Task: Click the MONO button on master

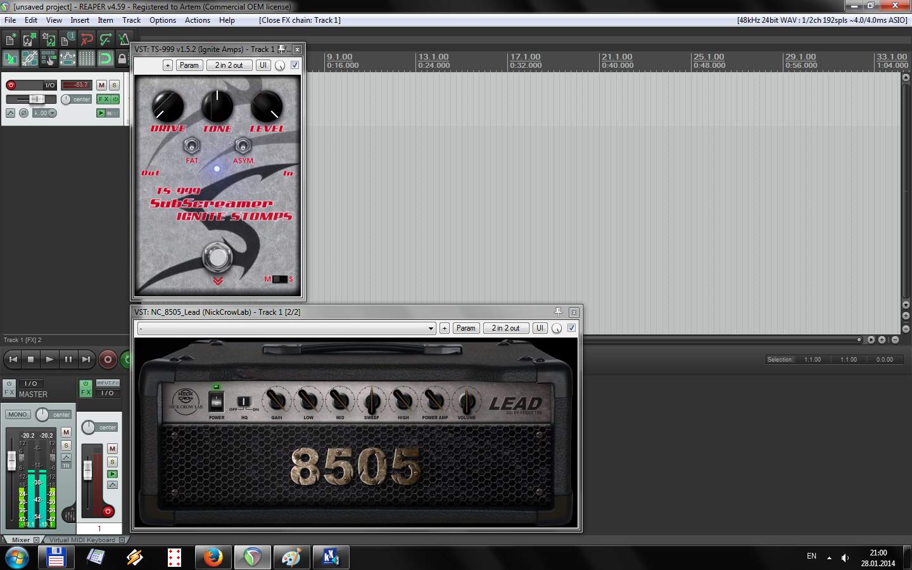Action: point(18,415)
